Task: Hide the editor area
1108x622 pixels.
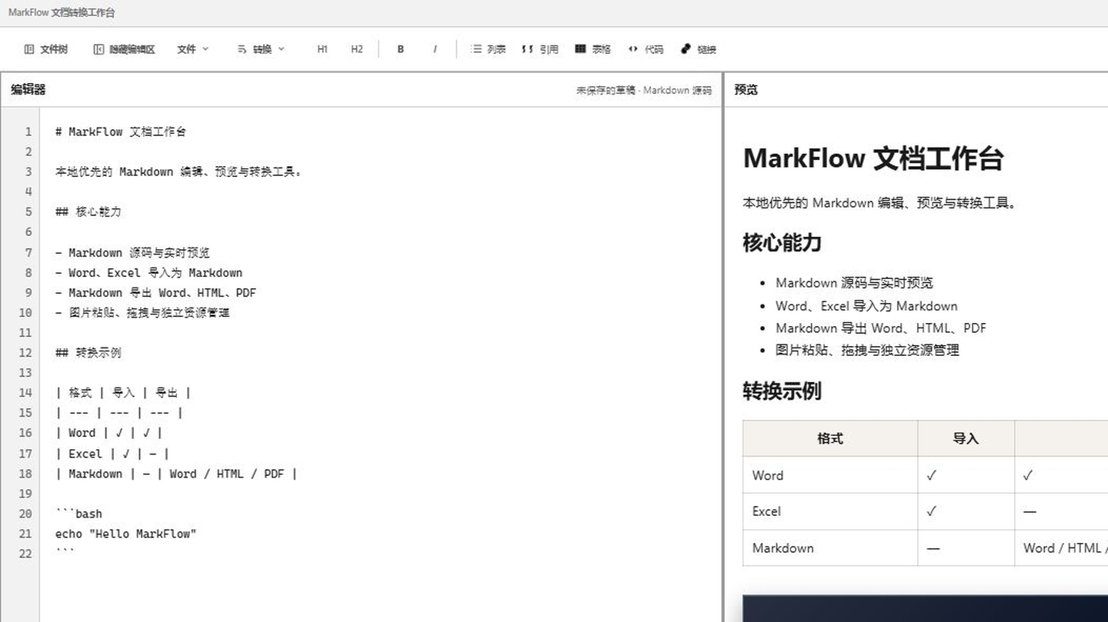Action: pos(124,49)
